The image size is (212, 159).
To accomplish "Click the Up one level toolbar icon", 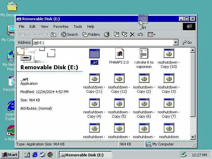I will (53, 34).
